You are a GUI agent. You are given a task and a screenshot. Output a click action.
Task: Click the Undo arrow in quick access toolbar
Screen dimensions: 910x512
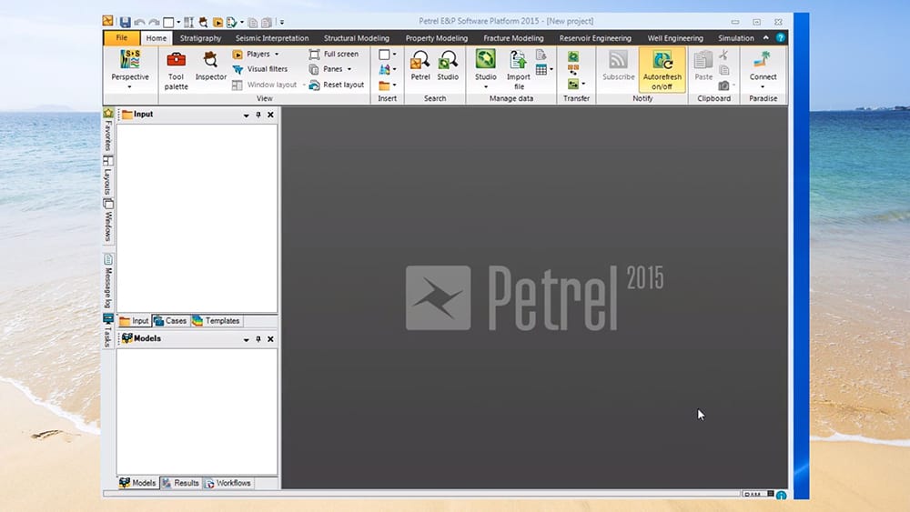[x=139, y=22]
